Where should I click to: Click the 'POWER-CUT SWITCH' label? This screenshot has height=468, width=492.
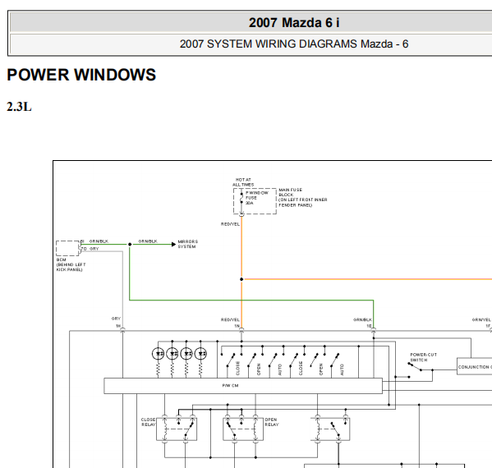423,357
